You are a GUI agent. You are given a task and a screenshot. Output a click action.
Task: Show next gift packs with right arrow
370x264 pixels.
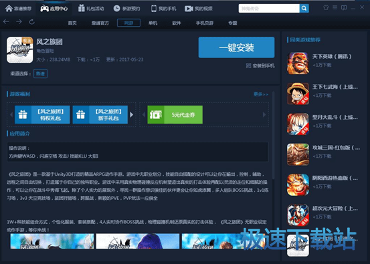point(132,114)
